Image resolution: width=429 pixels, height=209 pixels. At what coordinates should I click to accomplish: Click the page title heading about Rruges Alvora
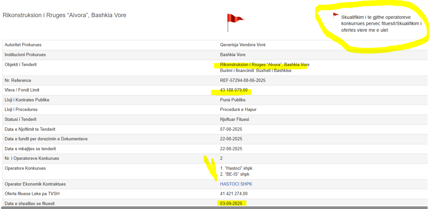click(64, 15)
